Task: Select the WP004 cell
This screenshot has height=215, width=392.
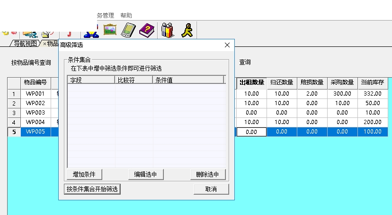Action: tap(36, 122)
